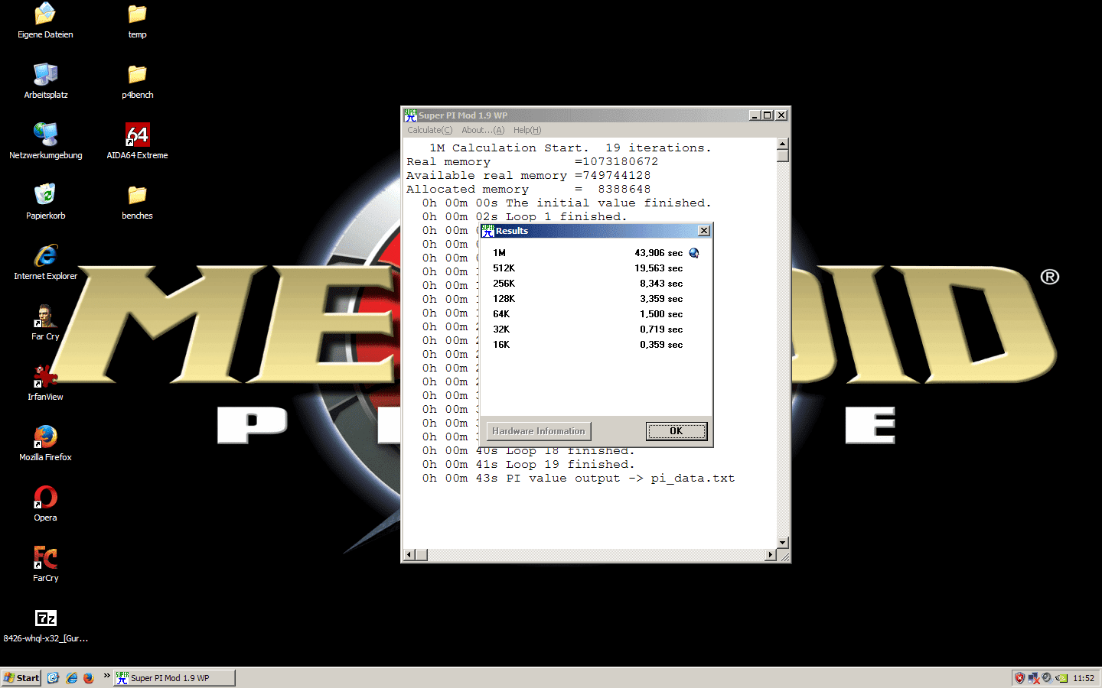Select the Far Cry desktop shortcut
The image size is (1102, 688).
45,323
